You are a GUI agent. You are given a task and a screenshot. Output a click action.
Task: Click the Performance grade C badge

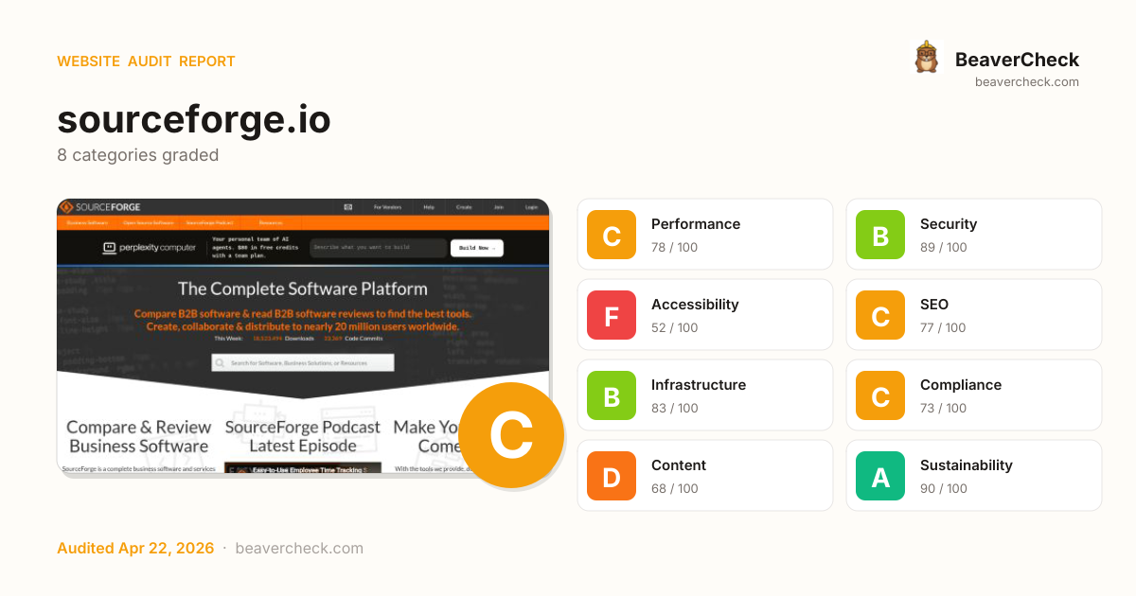point(612,235)
